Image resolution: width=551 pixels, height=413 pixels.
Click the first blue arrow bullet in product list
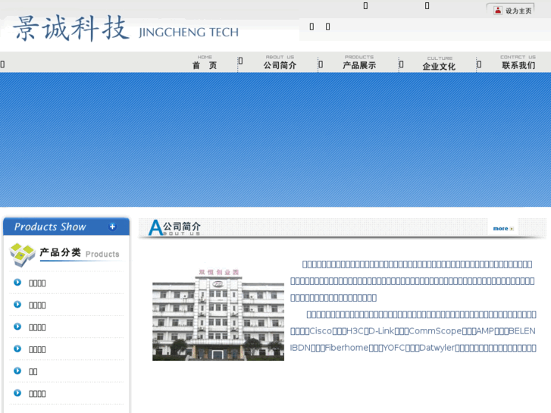(x=17, y=283)
